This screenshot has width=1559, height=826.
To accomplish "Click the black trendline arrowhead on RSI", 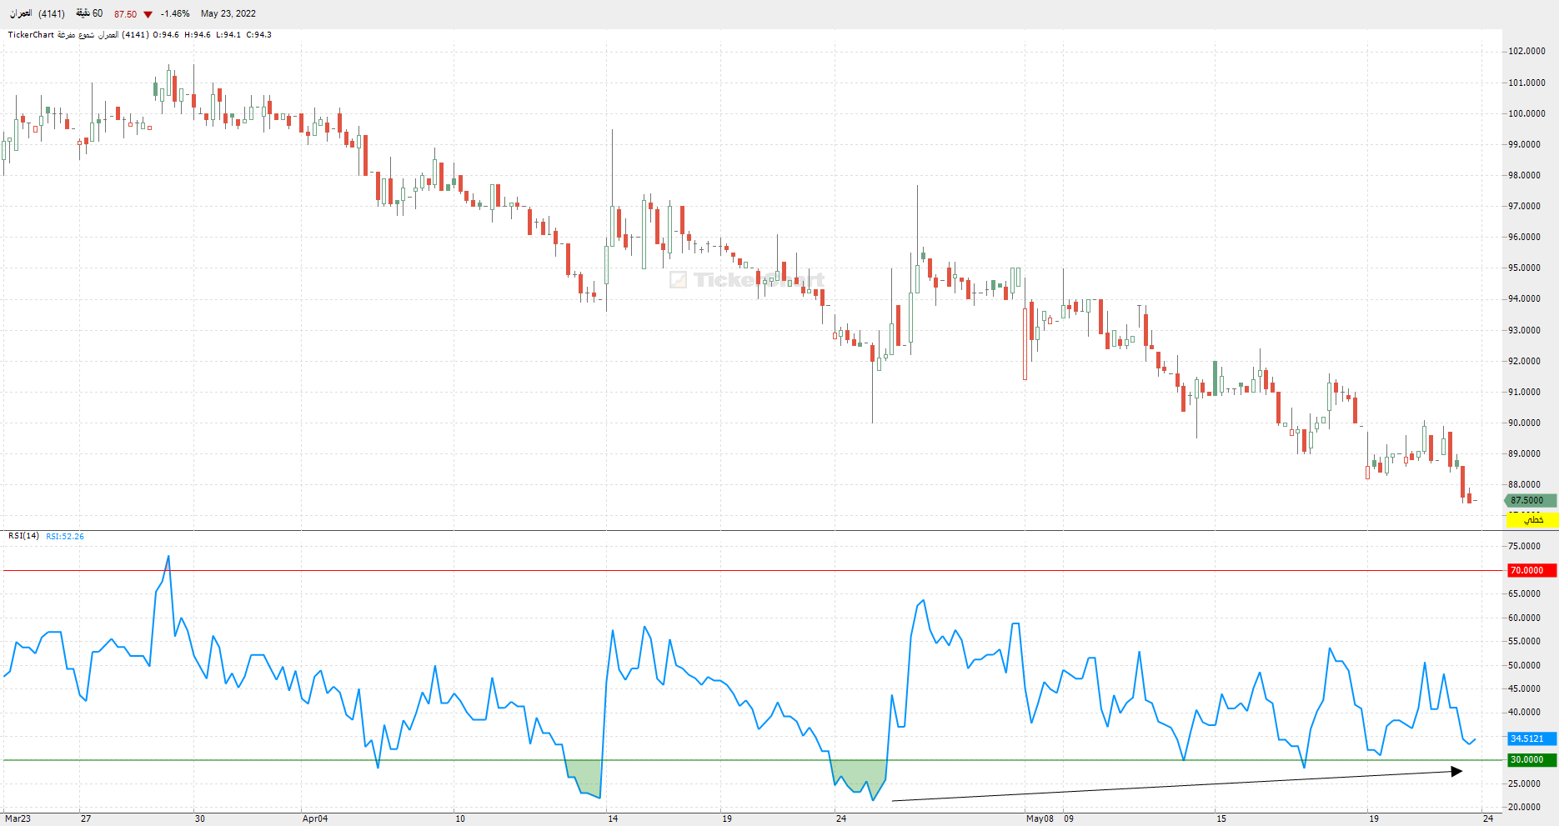I will (x=1456, y=772).
